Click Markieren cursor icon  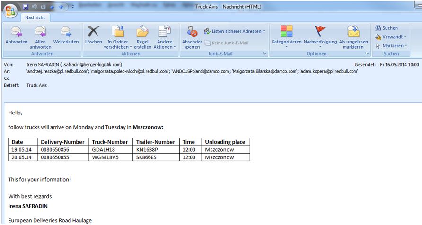click(x=378, y=46)
